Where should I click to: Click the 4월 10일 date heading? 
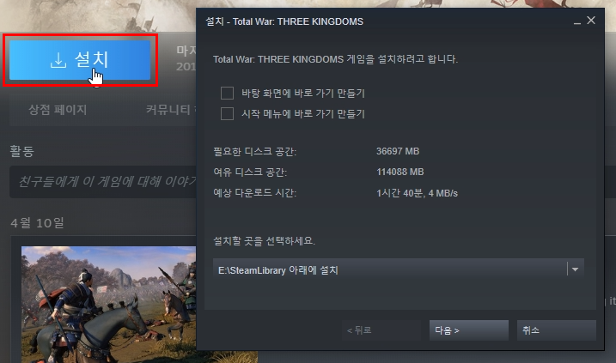click(37, 223)
